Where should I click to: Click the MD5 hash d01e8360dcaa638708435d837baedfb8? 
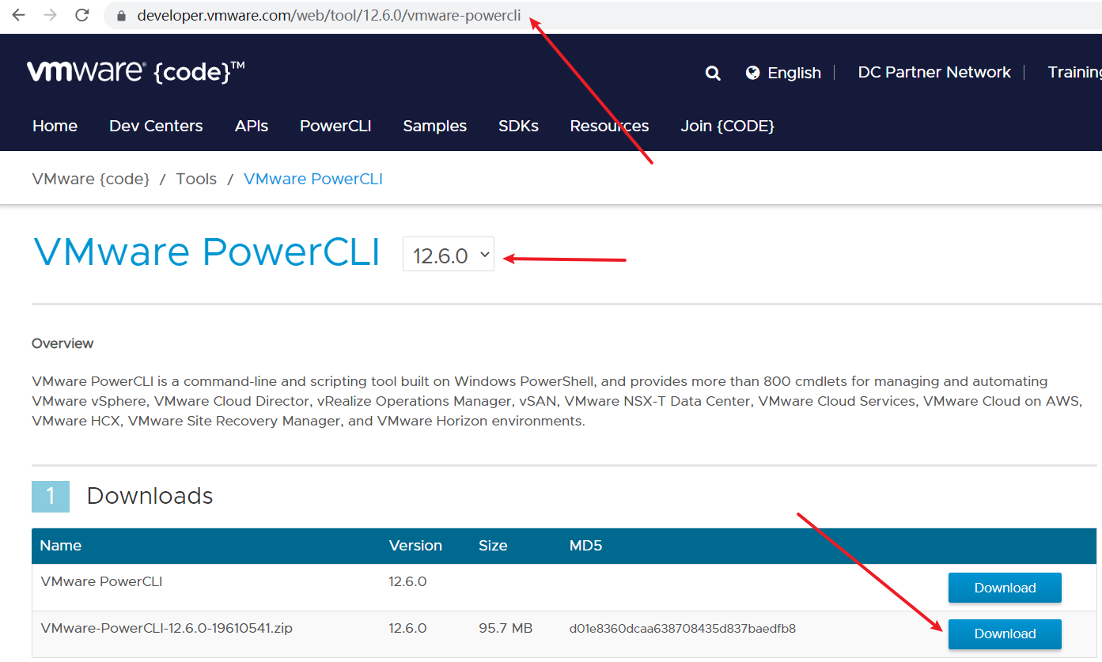[x=682, y=629]
